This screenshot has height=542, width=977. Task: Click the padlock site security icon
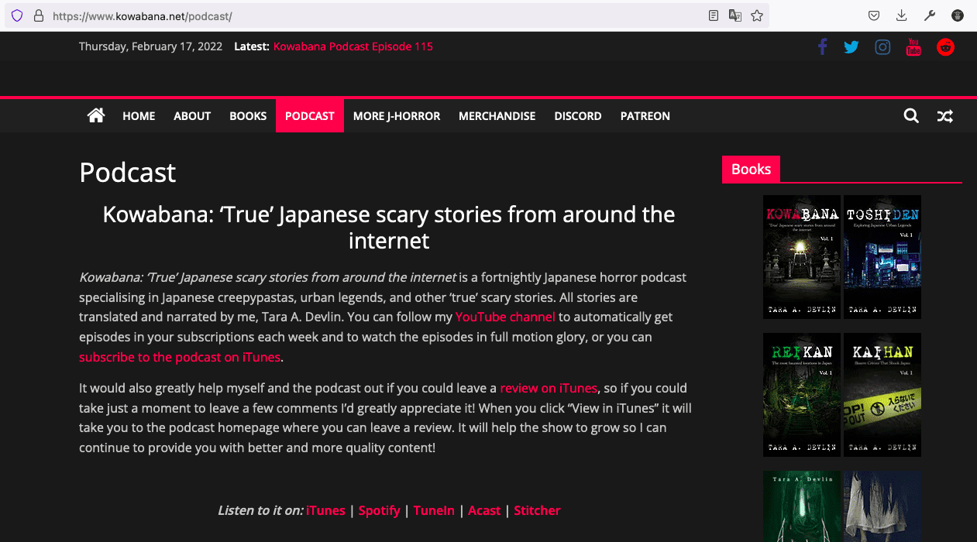pos(38,15)
